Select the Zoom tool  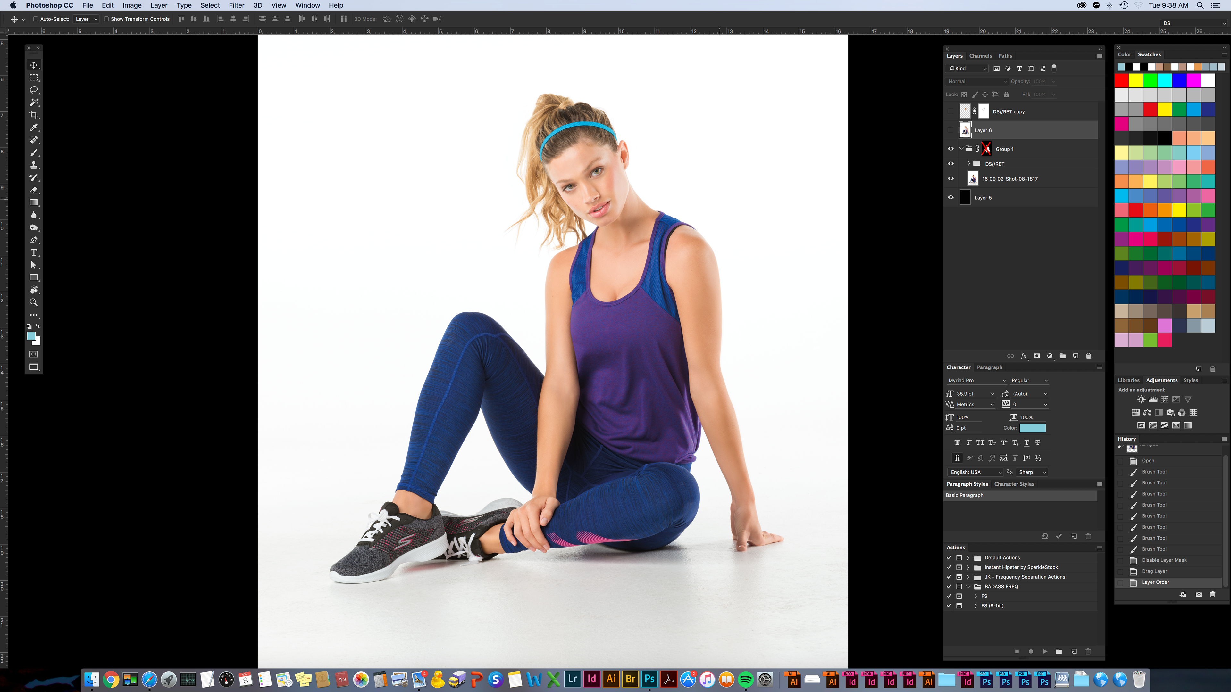33,302
